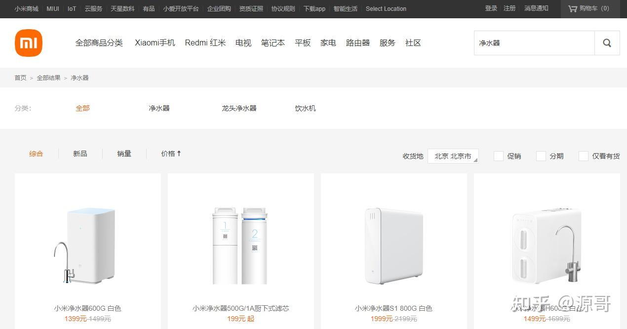
Task: Click 消息通知 link
Action: tap(536, 8)
